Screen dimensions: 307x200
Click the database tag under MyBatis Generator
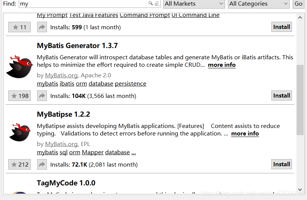tap(101, 84)
